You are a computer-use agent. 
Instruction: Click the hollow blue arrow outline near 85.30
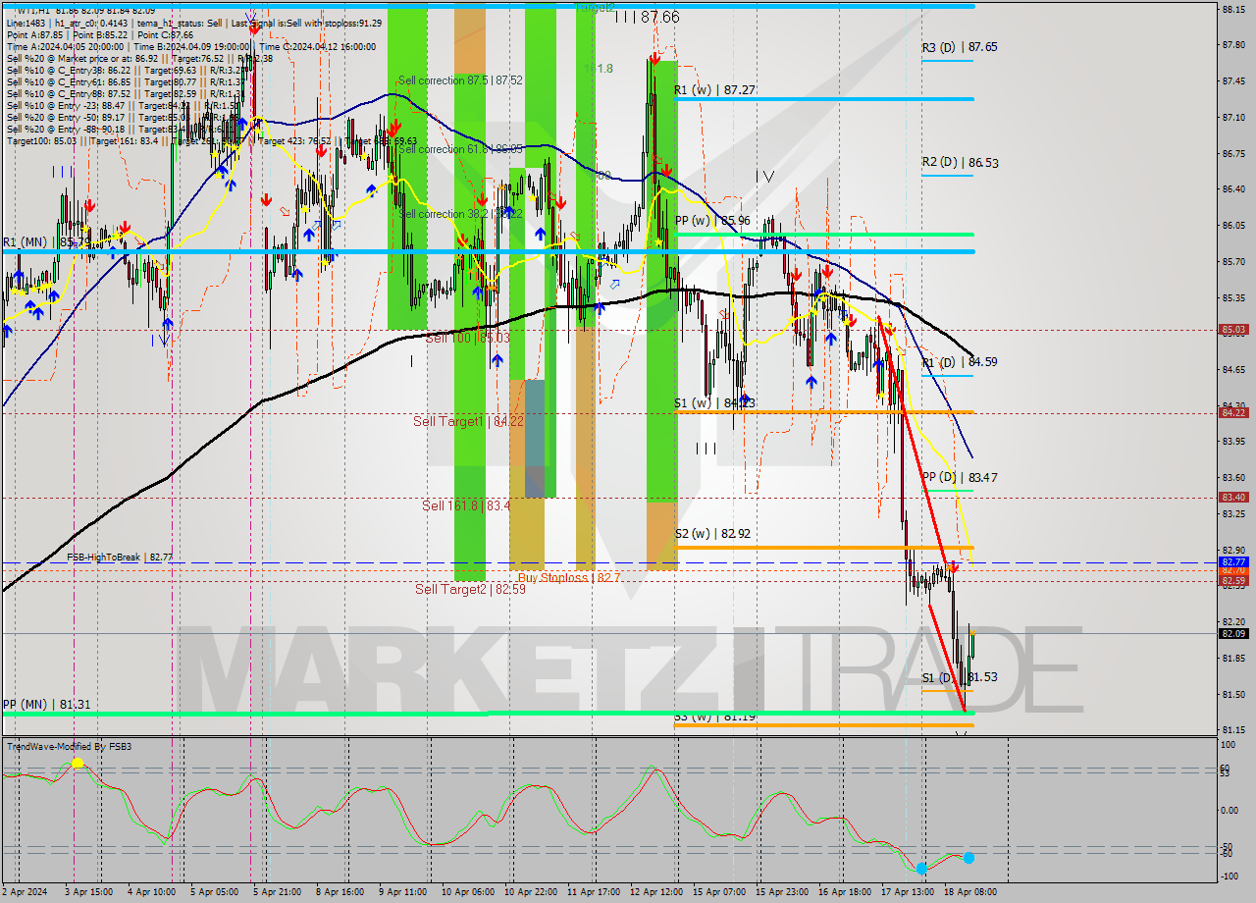[614, 285]
